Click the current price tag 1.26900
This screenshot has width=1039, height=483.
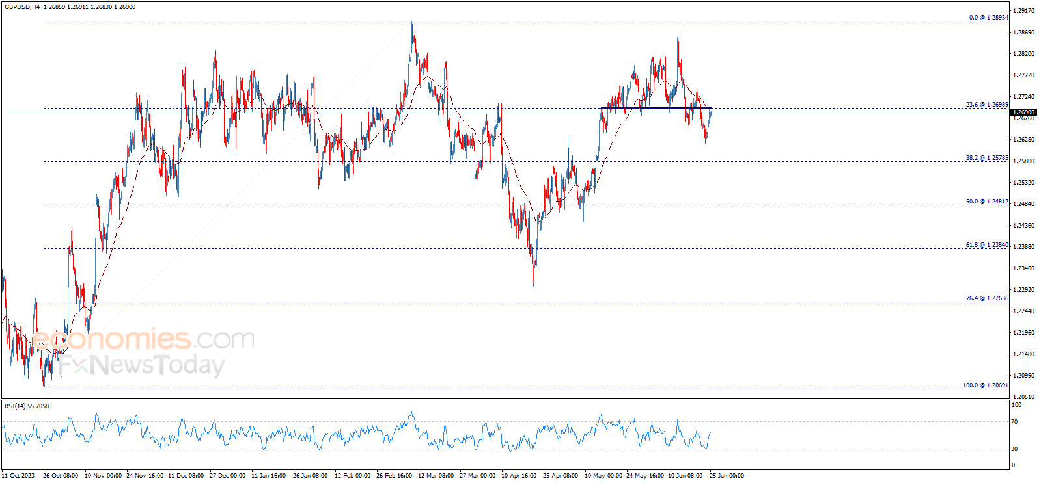(1023, 112)
